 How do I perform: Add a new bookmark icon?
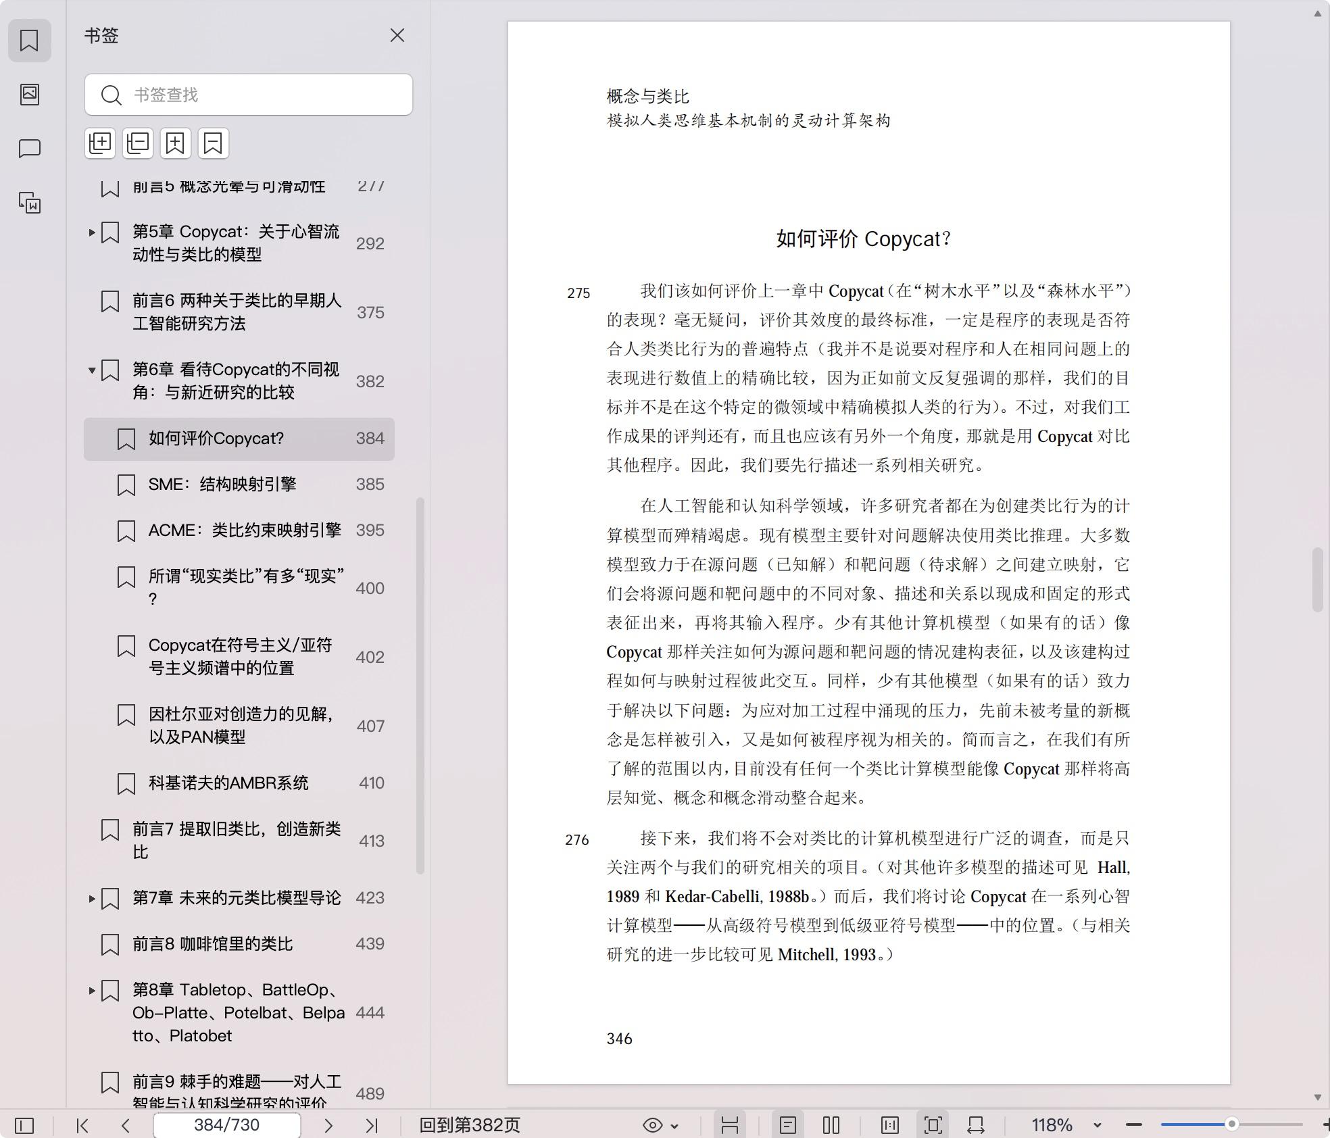click(x=176, y=143)
